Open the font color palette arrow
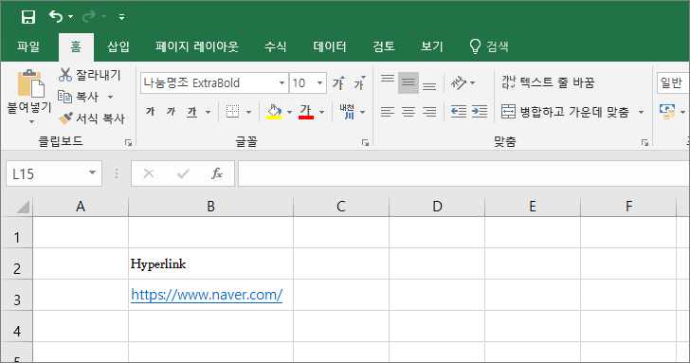Viewport: 690px width, 363px height. point(321,112)
